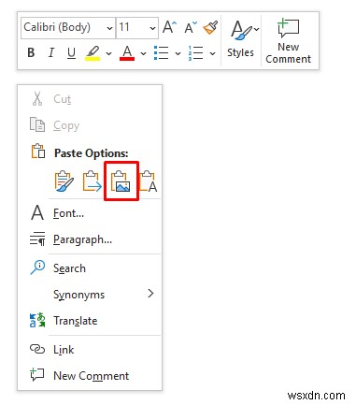
Task: Click the Copy pages icon
Action: [x=37, y=124]
